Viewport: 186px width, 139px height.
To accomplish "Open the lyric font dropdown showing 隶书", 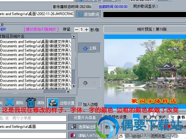I will tap(177, 117).
